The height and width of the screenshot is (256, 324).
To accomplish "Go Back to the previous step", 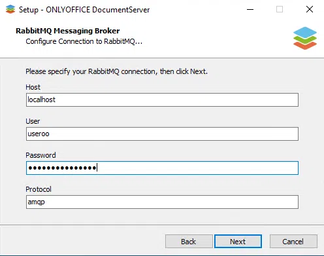I will [x=189, y=242].
